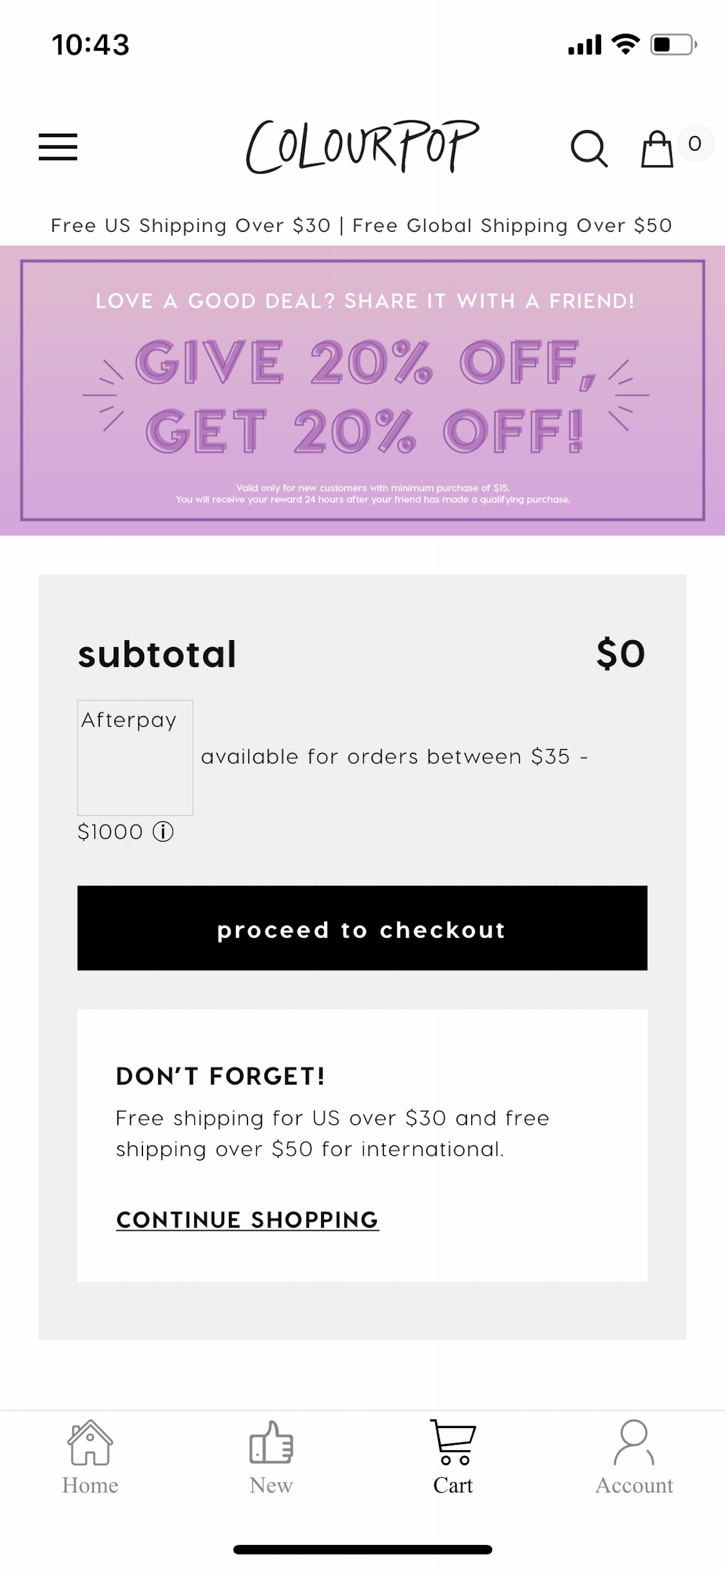Tap the Cart icon in bottom bar
Image resolution: width=725 pixels, height=1570 pixels.
point(452,1442)
